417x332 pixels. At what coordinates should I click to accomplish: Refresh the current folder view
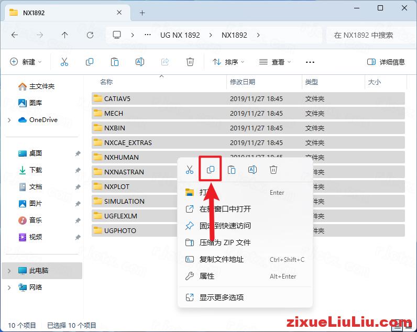pos(90,35)
